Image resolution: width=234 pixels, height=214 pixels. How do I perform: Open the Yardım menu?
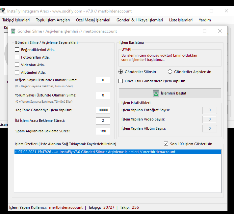(x=205, y=20)
